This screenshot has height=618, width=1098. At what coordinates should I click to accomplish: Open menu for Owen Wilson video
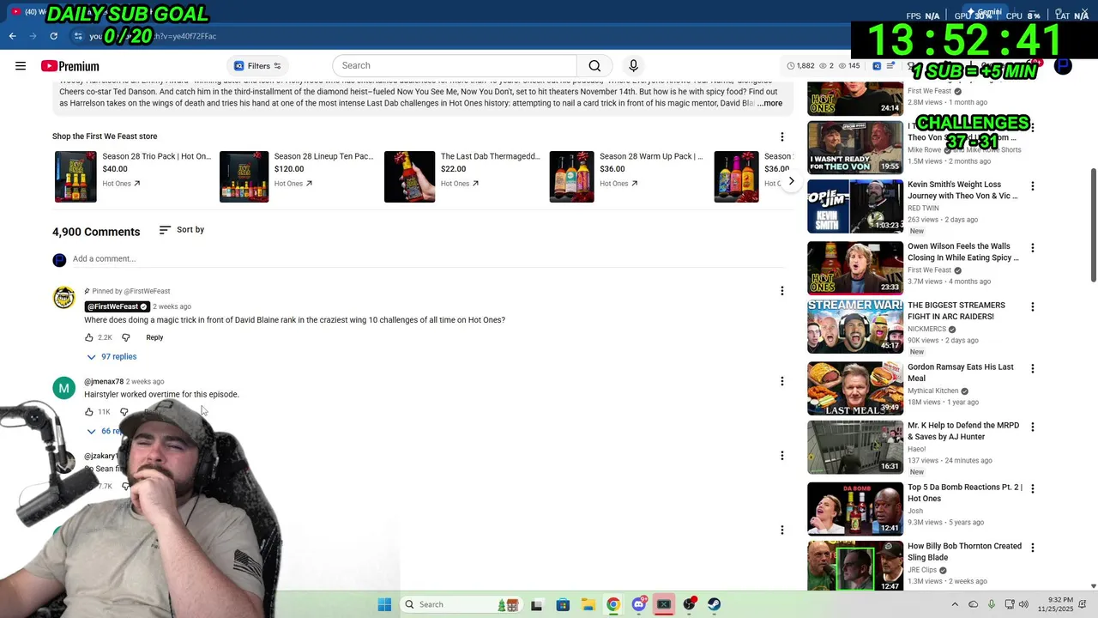tap(1032, 248)
